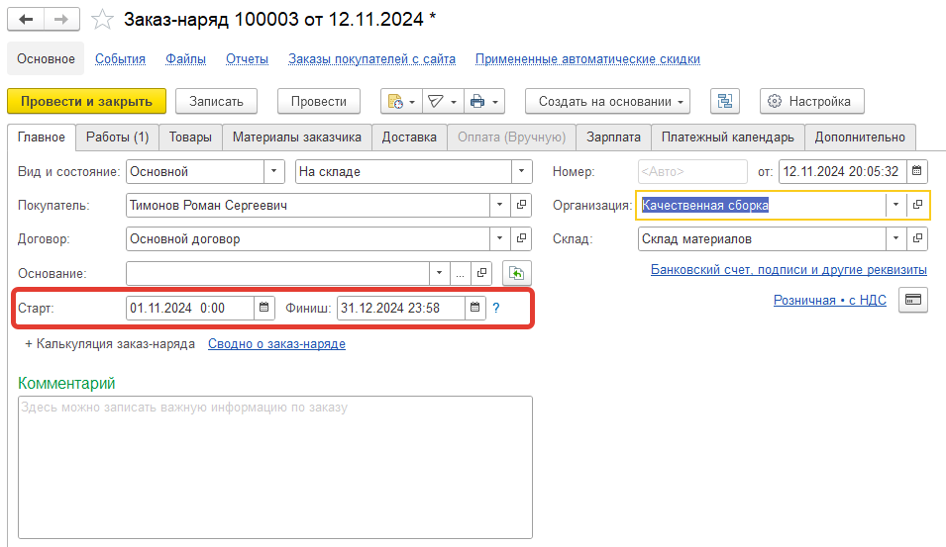The width and height of the screenshot is (946, 547).
Task: Open Основание record with open icon
Action: (x=481, y=273)
